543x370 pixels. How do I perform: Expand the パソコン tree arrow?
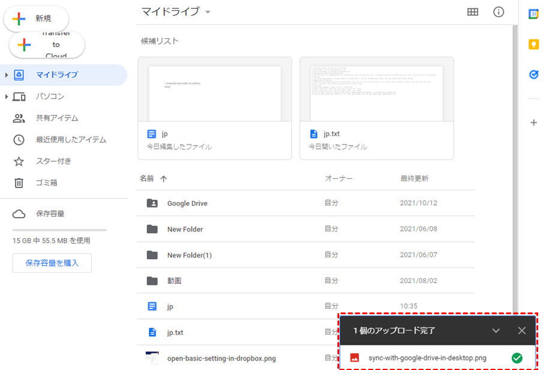(6, 97)
